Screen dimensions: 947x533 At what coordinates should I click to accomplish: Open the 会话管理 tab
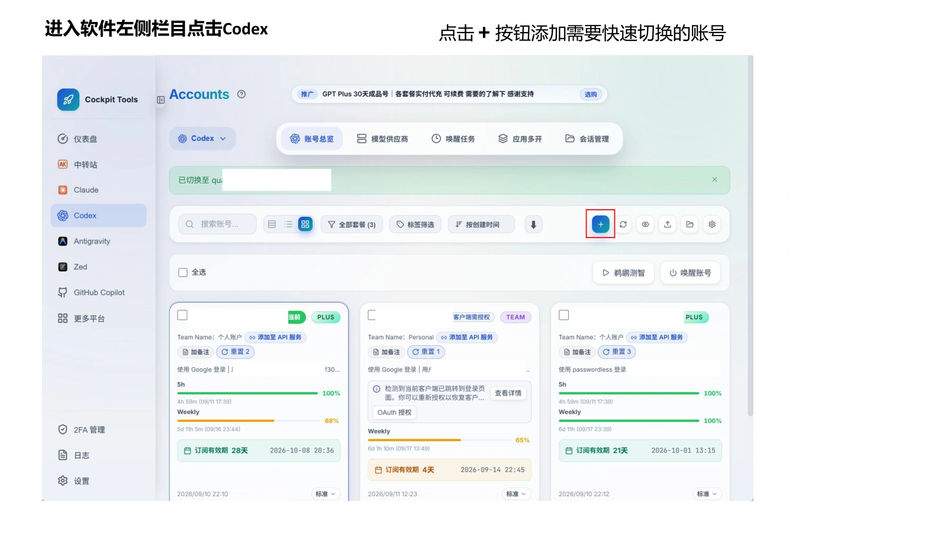tap(587, 139)
